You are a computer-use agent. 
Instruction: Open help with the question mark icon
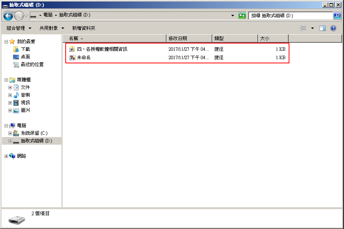point(333,28)
